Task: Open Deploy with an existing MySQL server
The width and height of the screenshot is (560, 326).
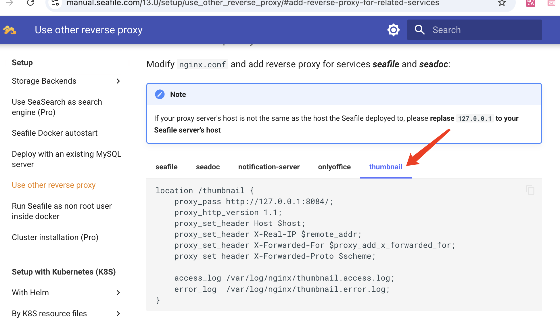Action: tap(67, 159)
